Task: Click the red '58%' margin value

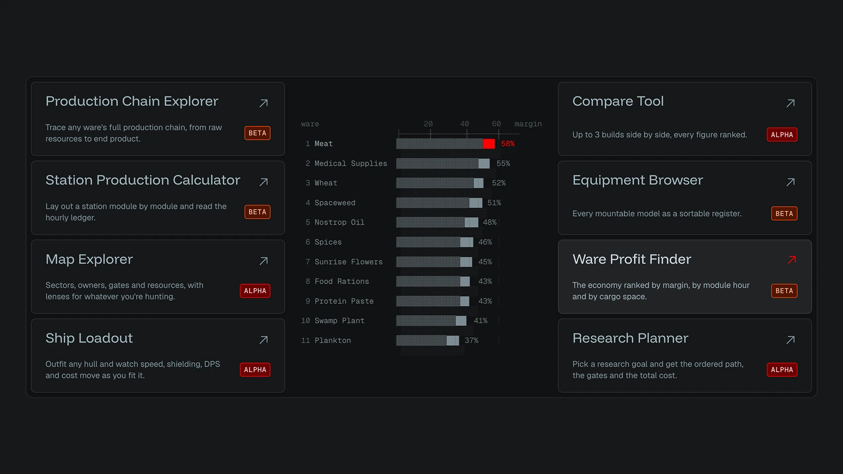Action: [x=508, y=144]
